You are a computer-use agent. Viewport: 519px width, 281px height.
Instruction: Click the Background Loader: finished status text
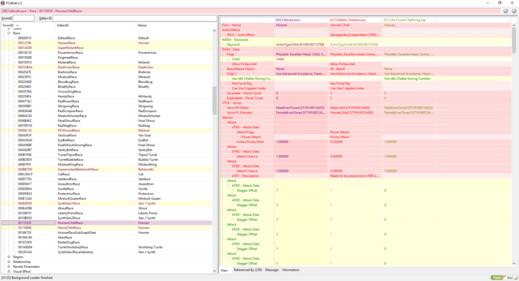point(27,278)
